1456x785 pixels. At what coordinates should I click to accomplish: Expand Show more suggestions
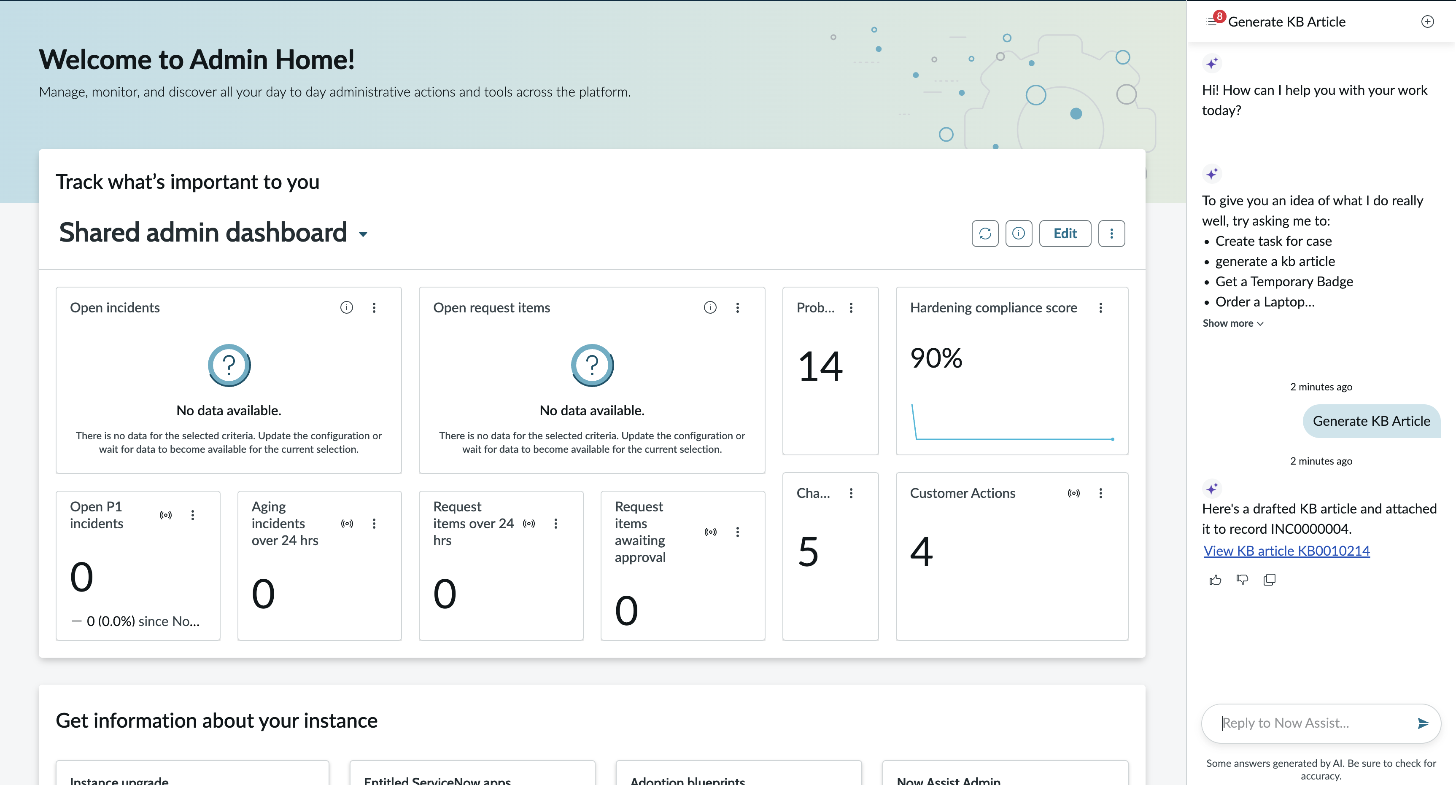(x=1233, y=323)
